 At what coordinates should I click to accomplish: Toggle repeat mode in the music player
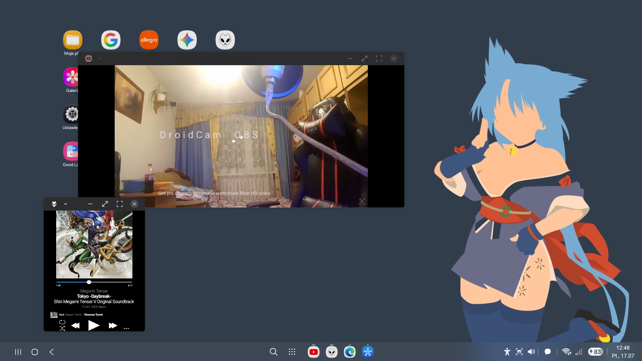click(62, 322)
